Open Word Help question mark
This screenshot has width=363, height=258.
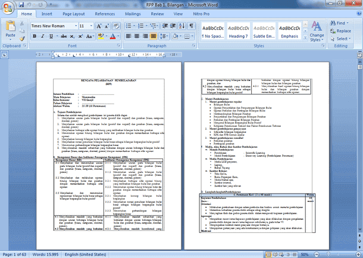(359, 14)
